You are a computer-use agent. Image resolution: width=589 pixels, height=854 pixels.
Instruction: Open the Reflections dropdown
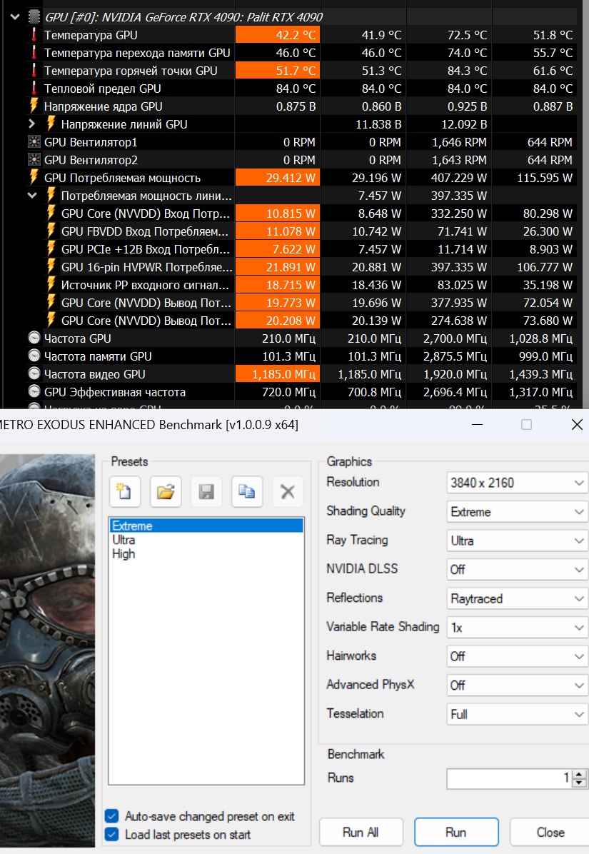(x=517, y=598)
